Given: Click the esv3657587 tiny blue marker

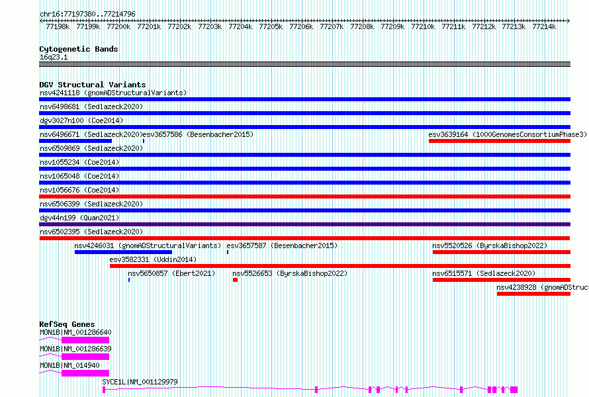Looking at the screenshot, I should coord(228,252).
